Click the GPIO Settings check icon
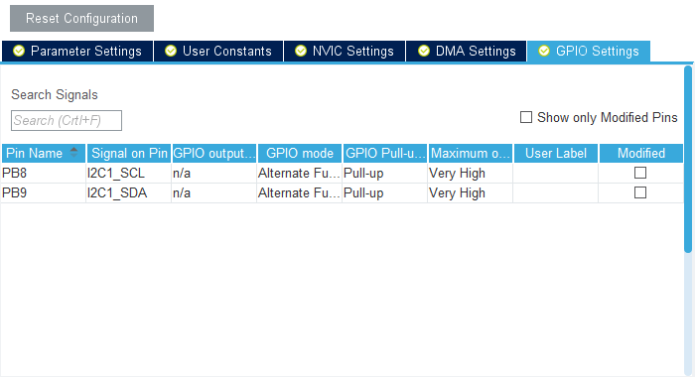Viewport: 695px width, 377px height. (x=544, y=51)
